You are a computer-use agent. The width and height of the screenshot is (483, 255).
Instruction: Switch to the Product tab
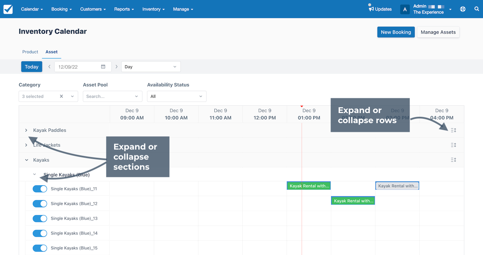30,52
